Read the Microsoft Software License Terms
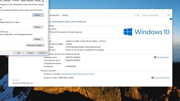180x101 pixels. [x=78, y=74]
